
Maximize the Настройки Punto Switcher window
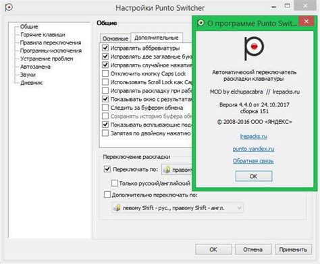coord(288,6)
